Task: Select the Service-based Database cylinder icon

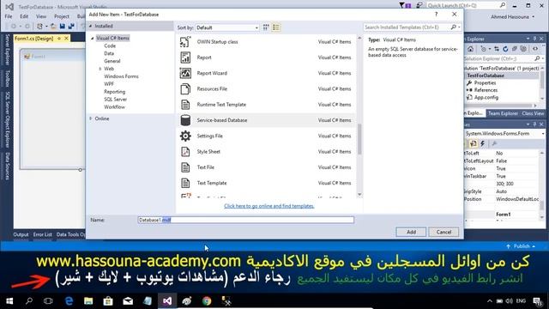Action: click(x=185, y=120)
